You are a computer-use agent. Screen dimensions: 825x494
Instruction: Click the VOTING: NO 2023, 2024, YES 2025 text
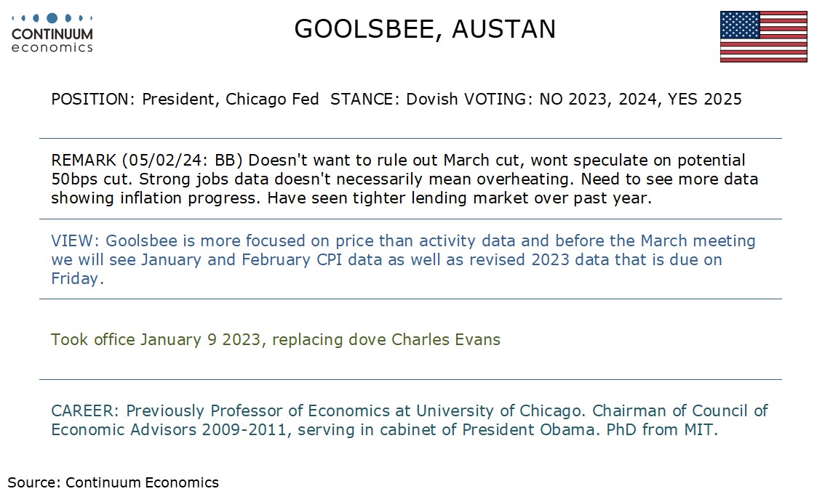[x=602, y=100]
